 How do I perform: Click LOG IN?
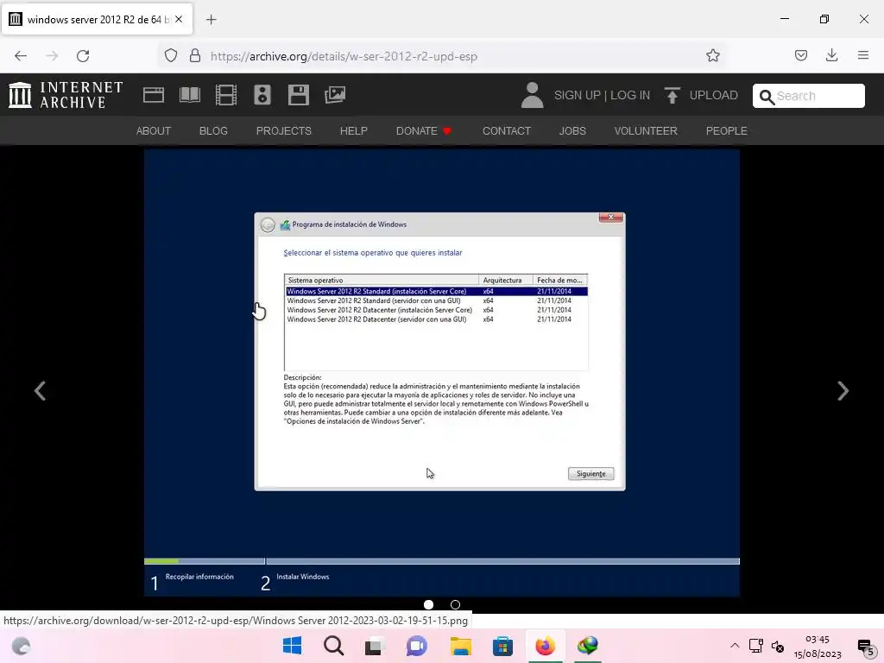point(629,95)
